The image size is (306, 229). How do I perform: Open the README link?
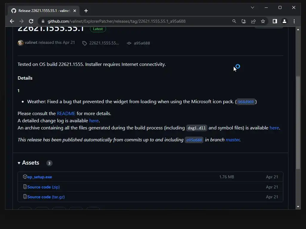pos(66,114)
